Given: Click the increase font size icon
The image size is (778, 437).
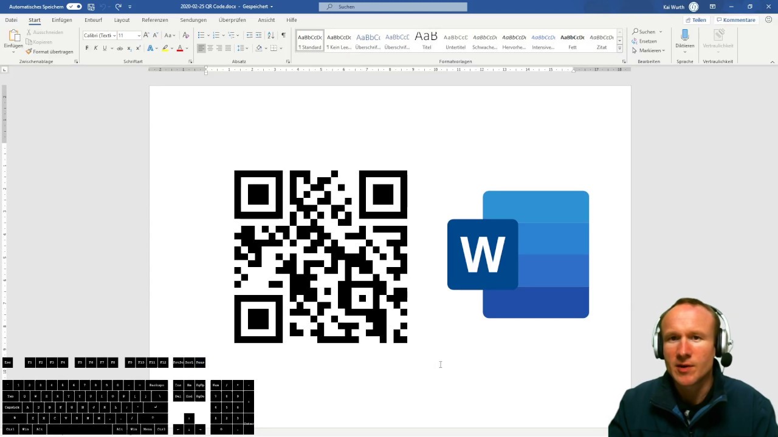Looking at the screenshot, I should click(146, 35).
